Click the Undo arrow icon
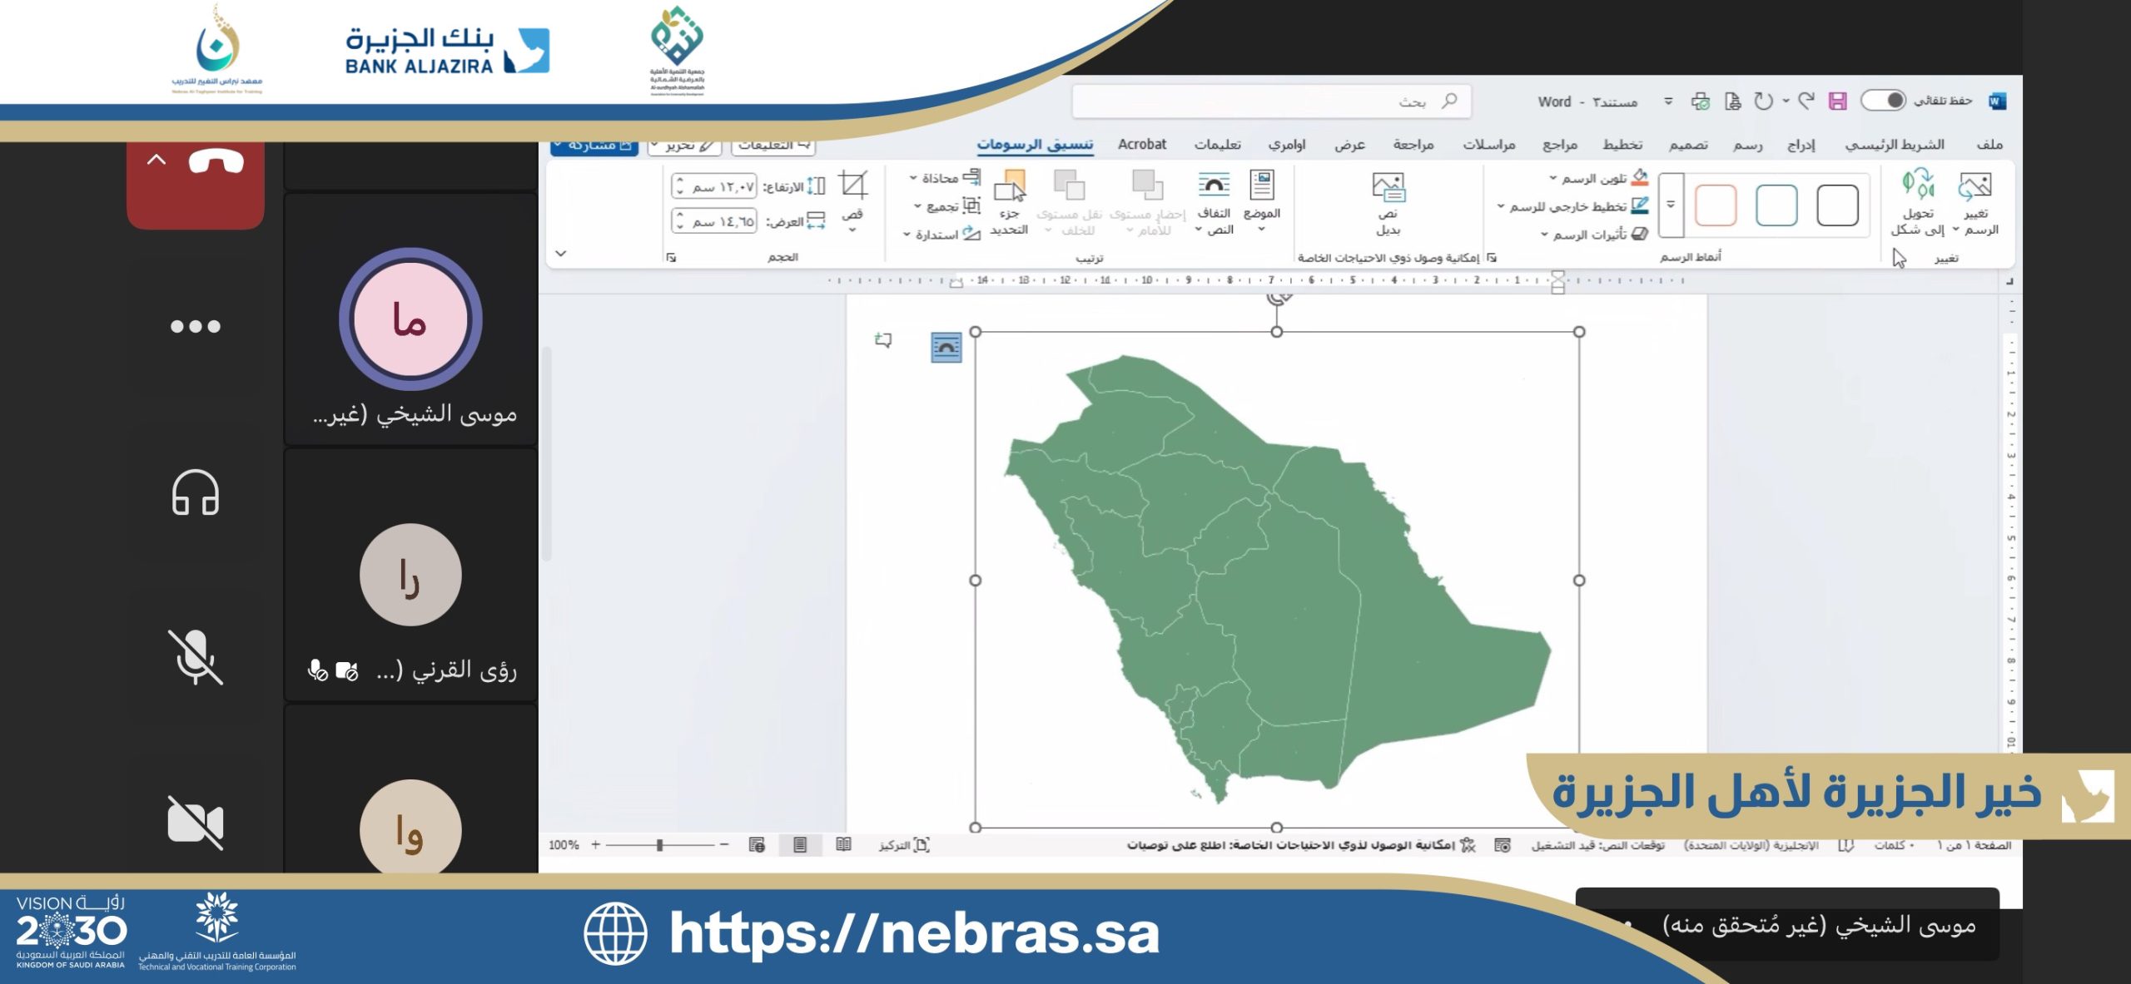Image resolution: width=2131 pixels, height=984 pixels. coord(1805,101)
